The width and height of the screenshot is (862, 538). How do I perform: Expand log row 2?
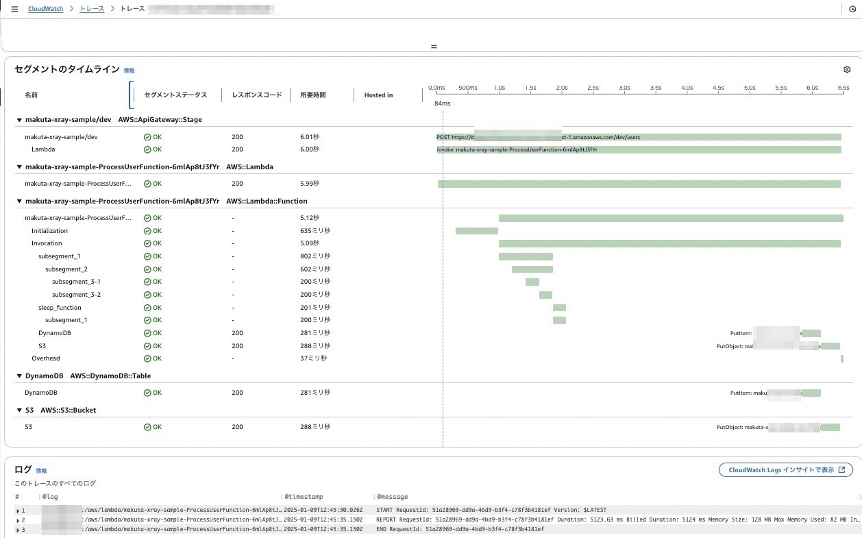coord(18,520)
